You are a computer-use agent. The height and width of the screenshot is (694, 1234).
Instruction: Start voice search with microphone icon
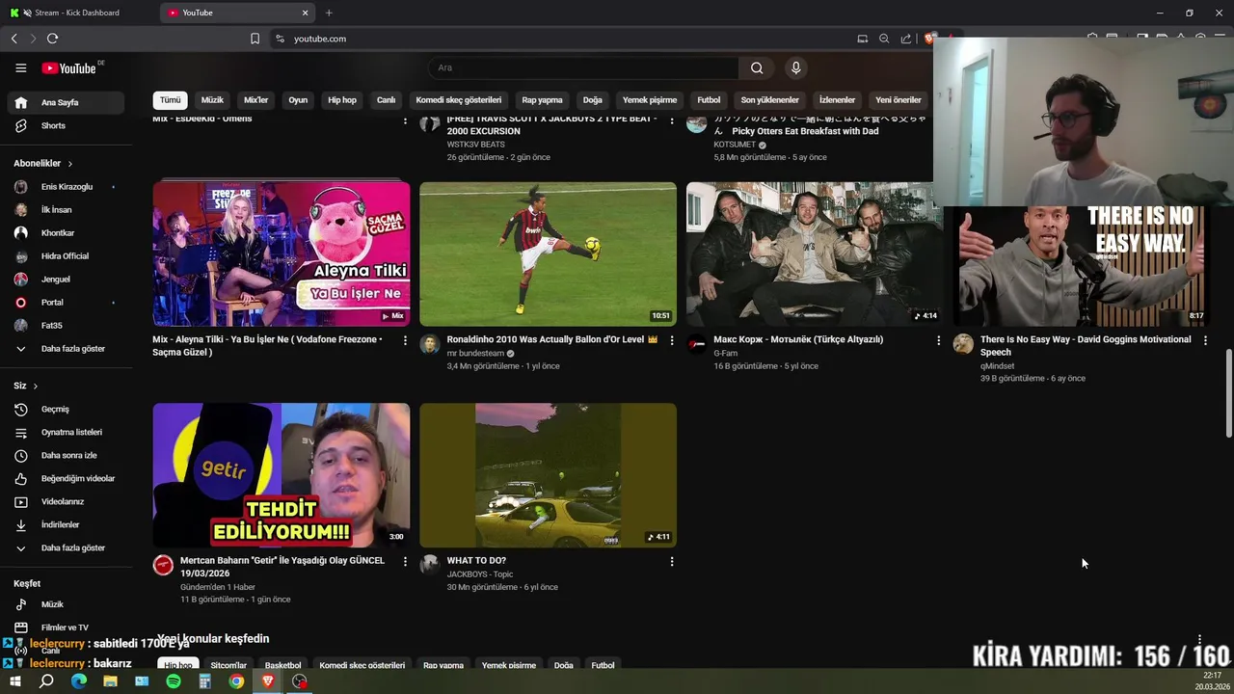tap(795, 67)
